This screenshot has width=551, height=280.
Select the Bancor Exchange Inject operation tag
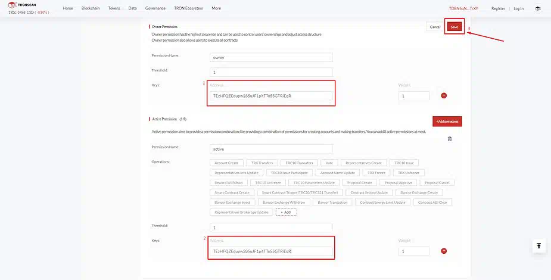pos(232,202)
